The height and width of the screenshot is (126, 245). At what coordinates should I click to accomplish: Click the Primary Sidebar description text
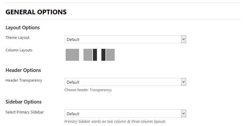(x=115, y=122)
